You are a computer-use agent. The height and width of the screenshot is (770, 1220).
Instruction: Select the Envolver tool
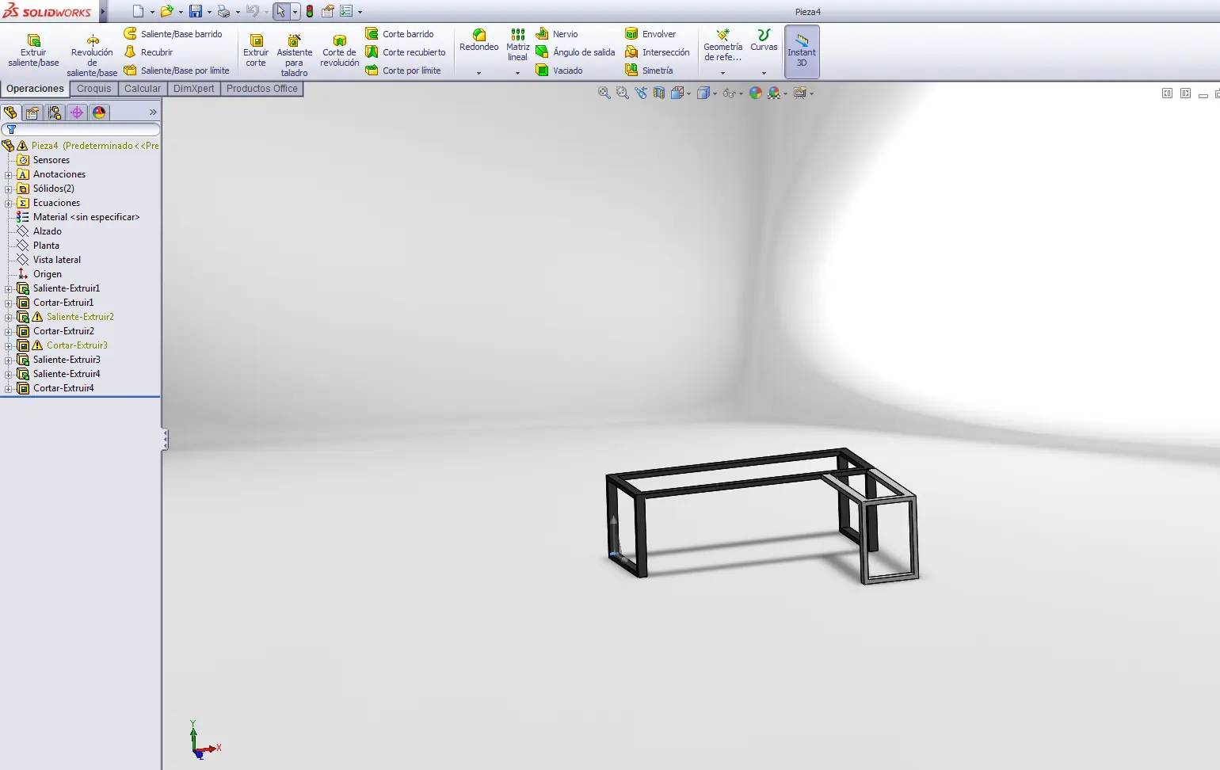[650, 34]
